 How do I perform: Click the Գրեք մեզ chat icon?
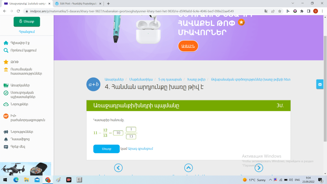point(6,147)
